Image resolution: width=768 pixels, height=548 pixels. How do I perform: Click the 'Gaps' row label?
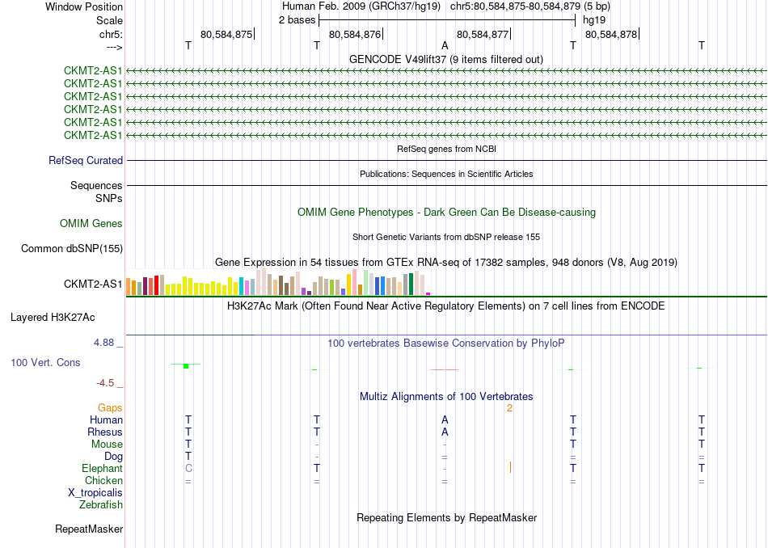point(110,407)
